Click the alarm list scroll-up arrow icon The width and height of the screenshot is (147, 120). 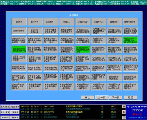(x=124, y=106)
